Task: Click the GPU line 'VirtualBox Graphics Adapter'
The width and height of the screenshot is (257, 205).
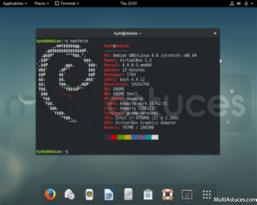Action: (140, 123)
